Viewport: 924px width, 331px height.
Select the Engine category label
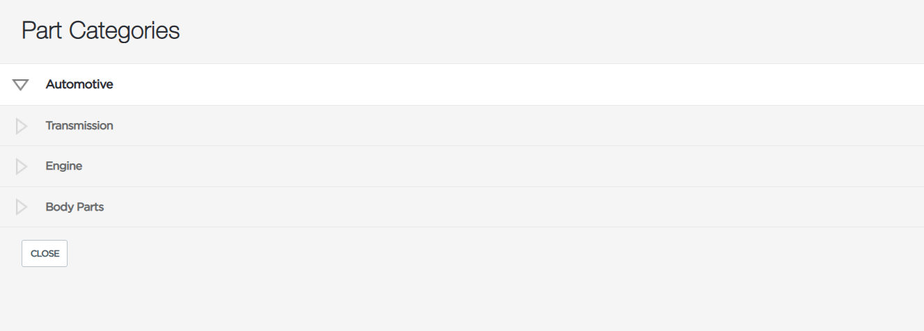[x=64, y=166]
